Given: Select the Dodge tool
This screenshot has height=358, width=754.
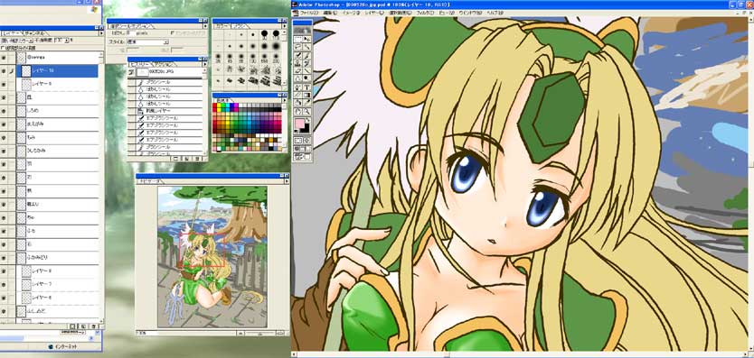Looking at the screenshot, I should [x=307, y=78].
